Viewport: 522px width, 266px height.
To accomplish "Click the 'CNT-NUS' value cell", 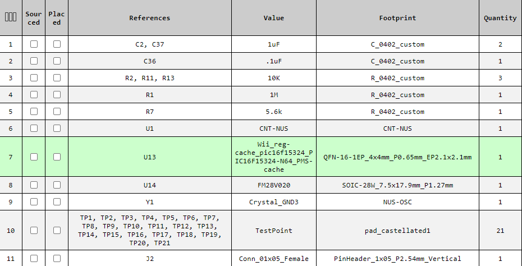I will click(274, 129).
